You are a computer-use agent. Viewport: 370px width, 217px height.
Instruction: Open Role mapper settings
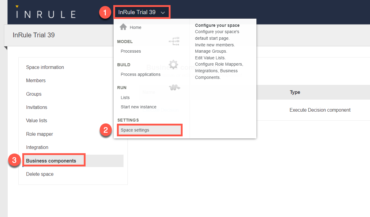pyautogui.click(x=39, y=134)
